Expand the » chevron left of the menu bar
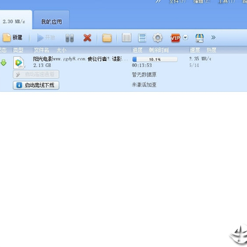Image resolution: width=247 pixels, height=247 pixels. [158, 1]
